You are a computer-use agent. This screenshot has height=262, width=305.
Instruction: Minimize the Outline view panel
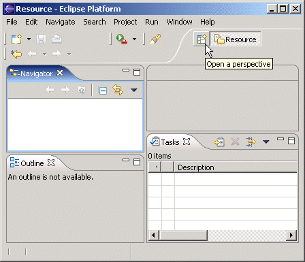click(126, 160)
